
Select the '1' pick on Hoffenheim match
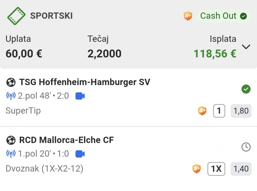coord(219,111)
